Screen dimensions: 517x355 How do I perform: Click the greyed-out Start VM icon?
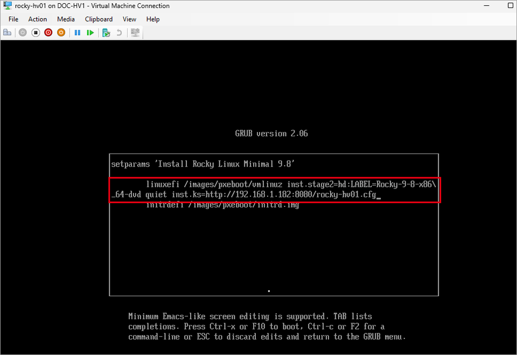tap(23, 32)
